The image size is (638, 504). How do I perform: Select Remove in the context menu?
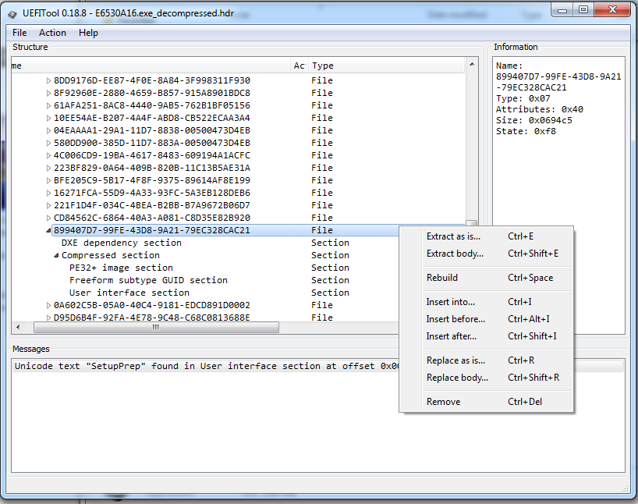point(486,402)
